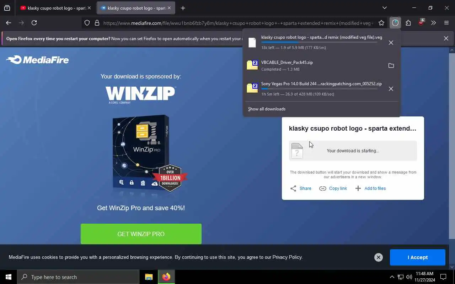Open folder containing VBCABLE_Driver_Pack45.zip
455x284 pixels.
pyautogui.click(x=391, y=66)
